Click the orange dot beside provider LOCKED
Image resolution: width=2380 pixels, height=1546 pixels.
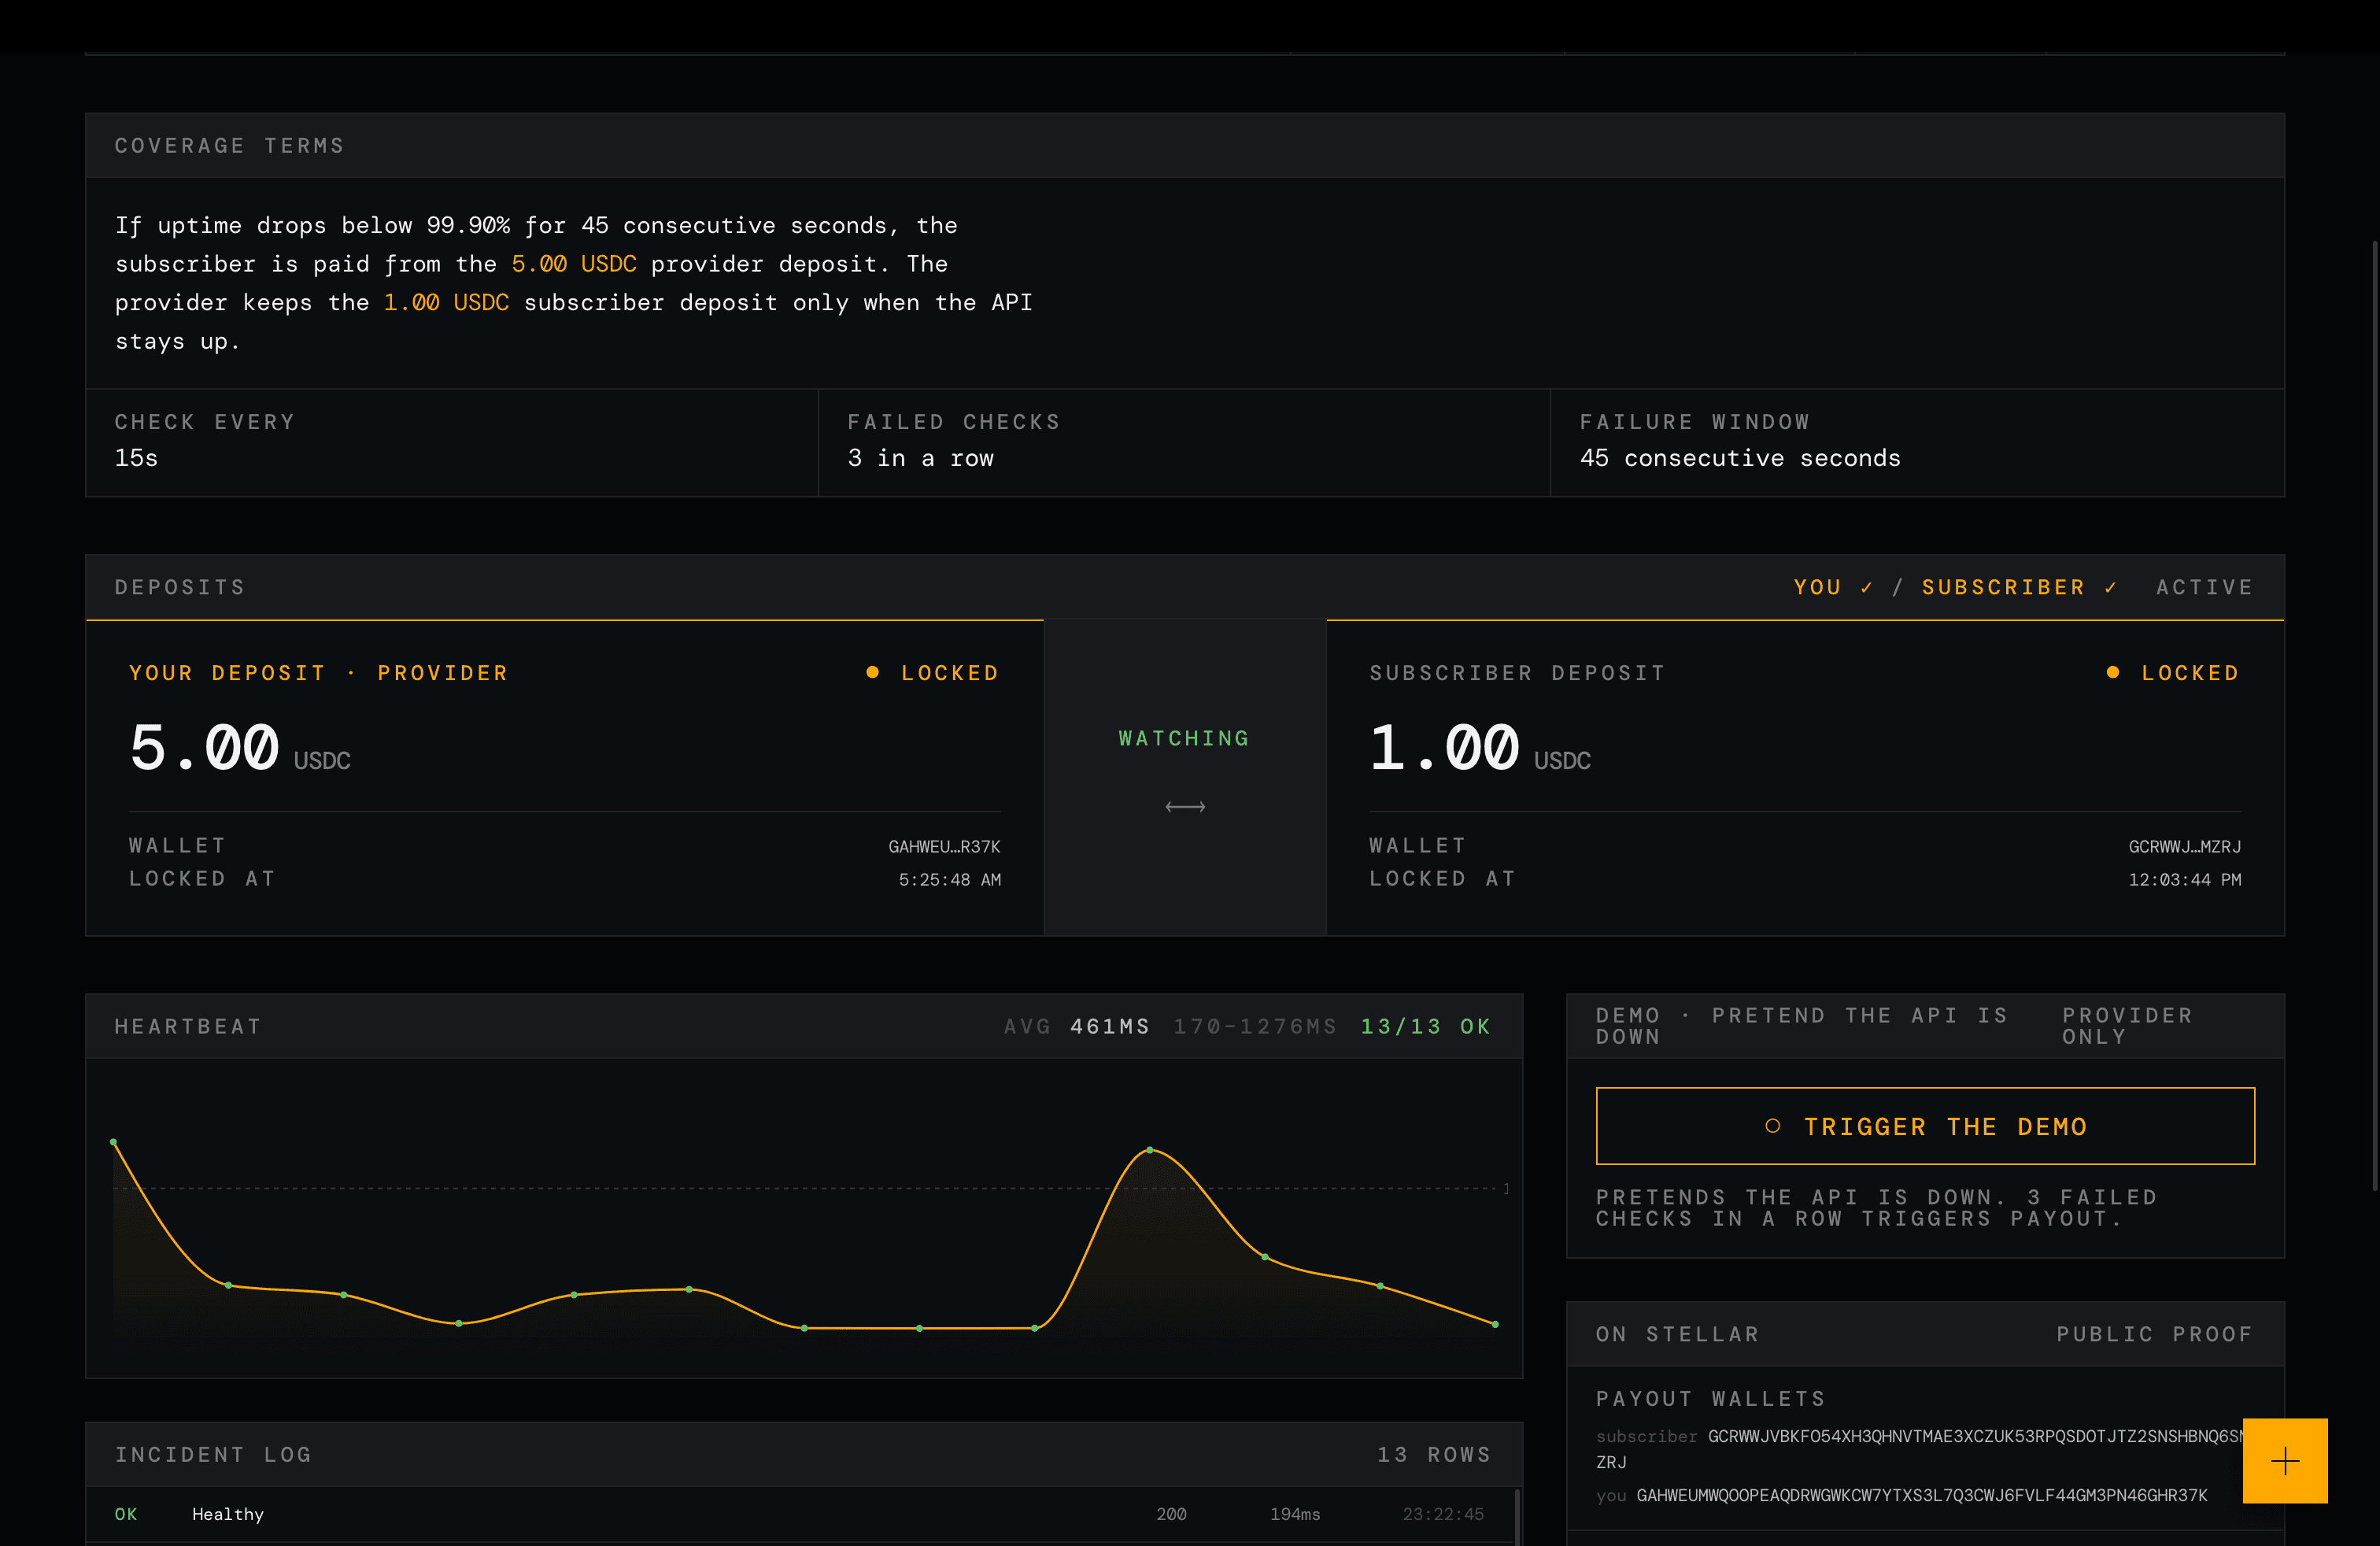(x=872, y=673)
